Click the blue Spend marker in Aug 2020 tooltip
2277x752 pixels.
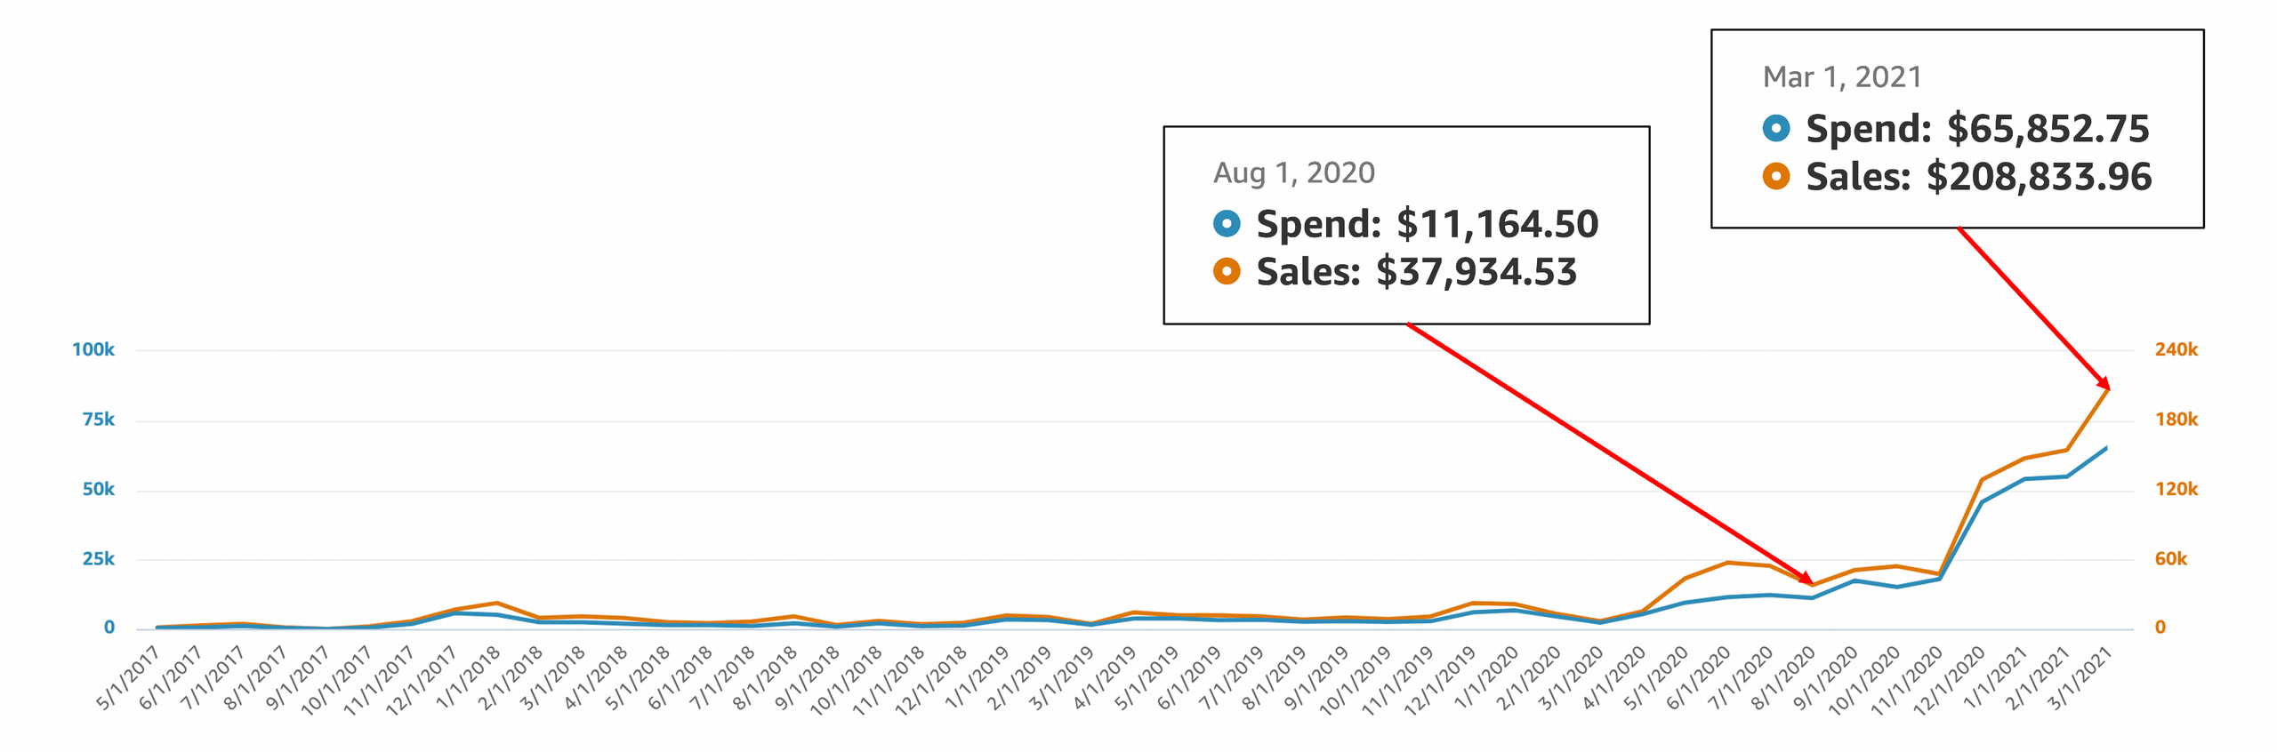coord(1226,223)
